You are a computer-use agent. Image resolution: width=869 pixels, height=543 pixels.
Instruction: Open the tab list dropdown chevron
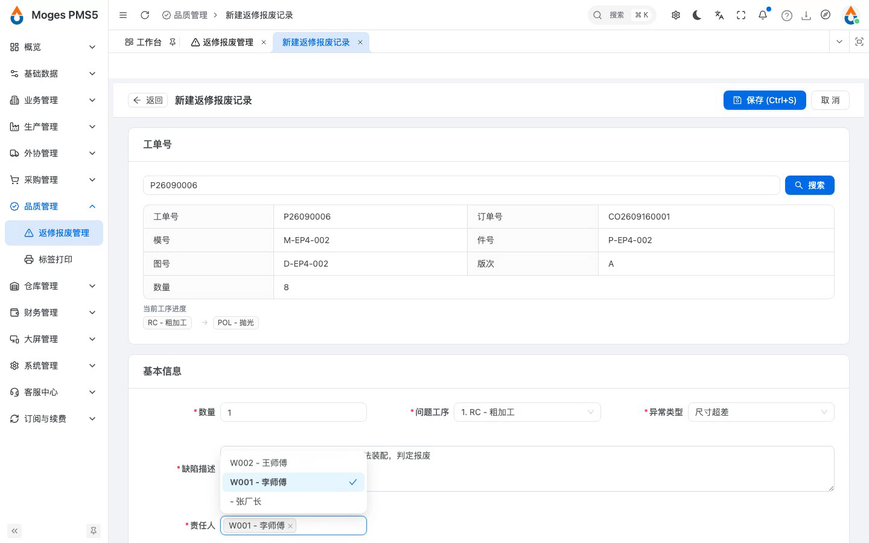pyautogui.click(x=839, y=42)
